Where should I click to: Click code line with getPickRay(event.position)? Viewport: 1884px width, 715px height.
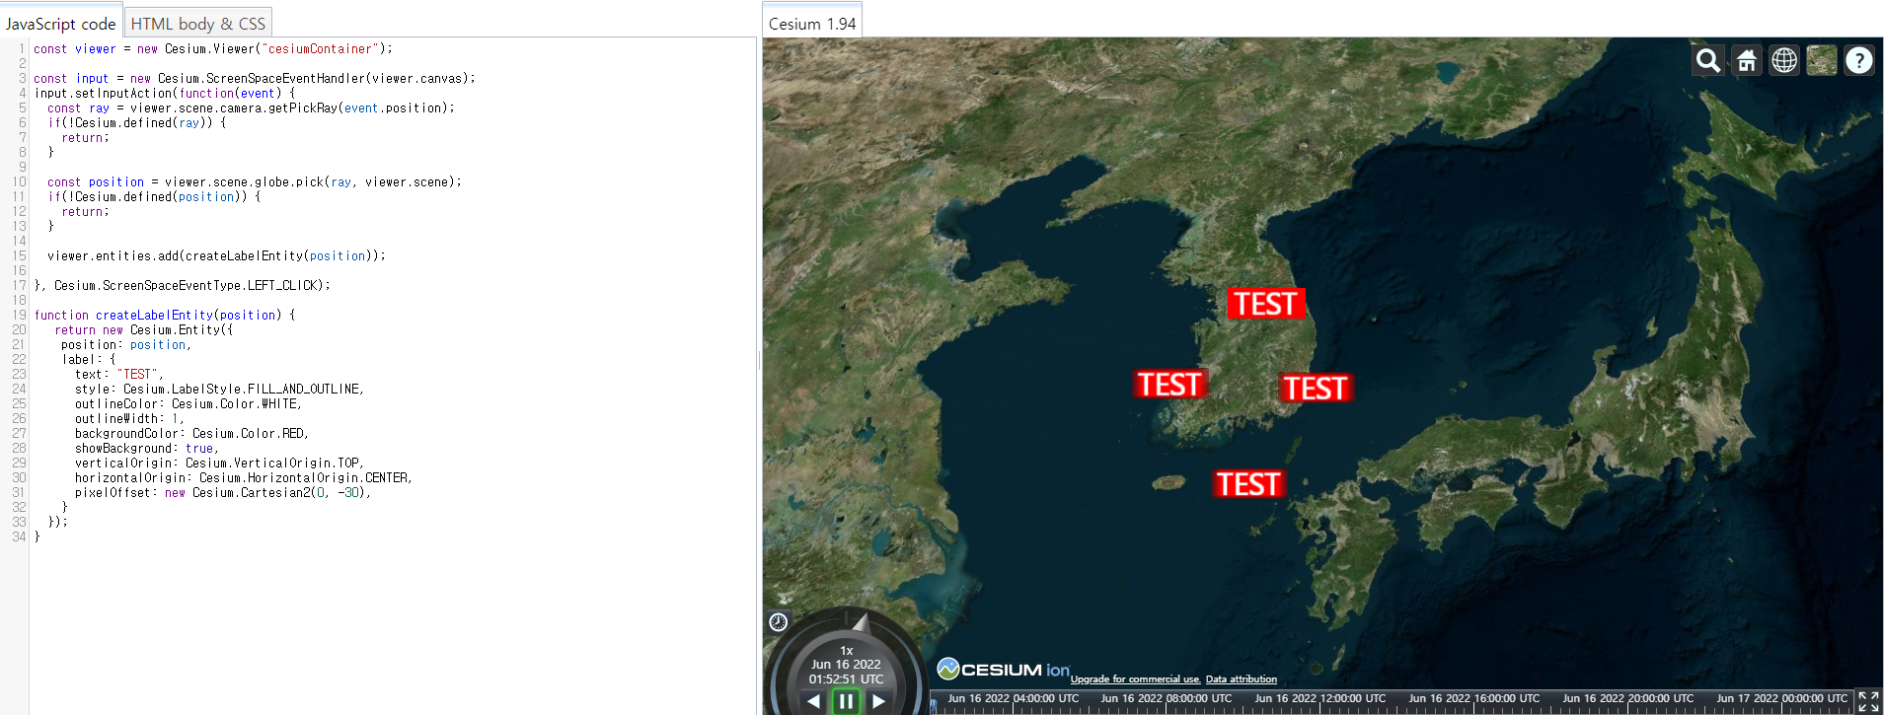[251, 107]
